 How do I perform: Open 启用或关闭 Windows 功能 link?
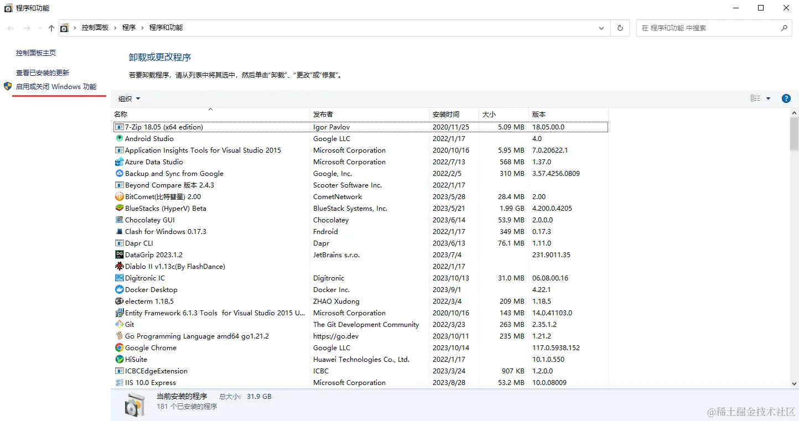coord(56,87)
